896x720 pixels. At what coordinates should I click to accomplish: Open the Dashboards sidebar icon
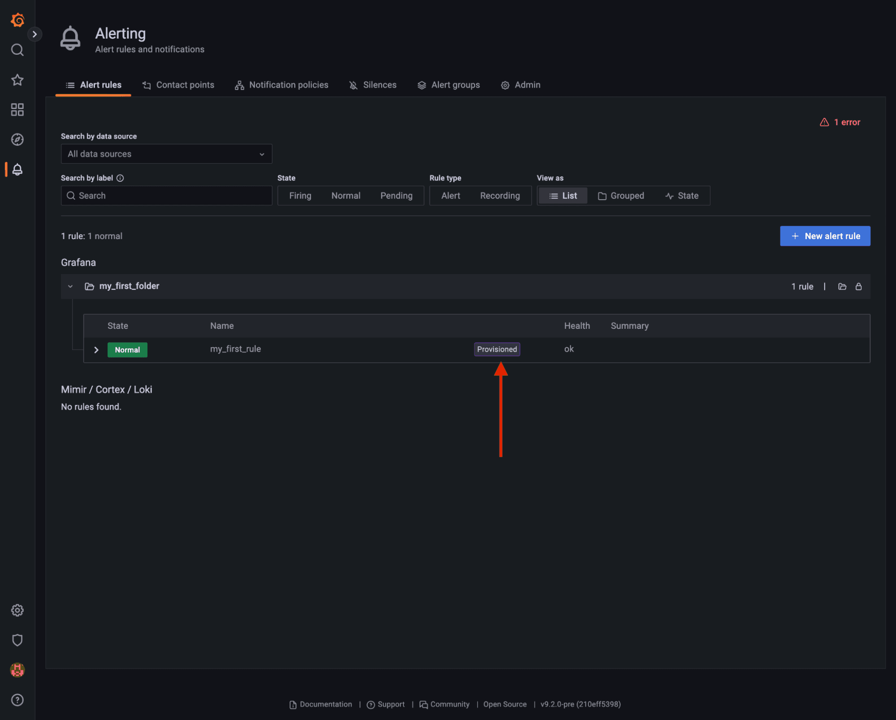pyautogui.click(x=17, y=109)
